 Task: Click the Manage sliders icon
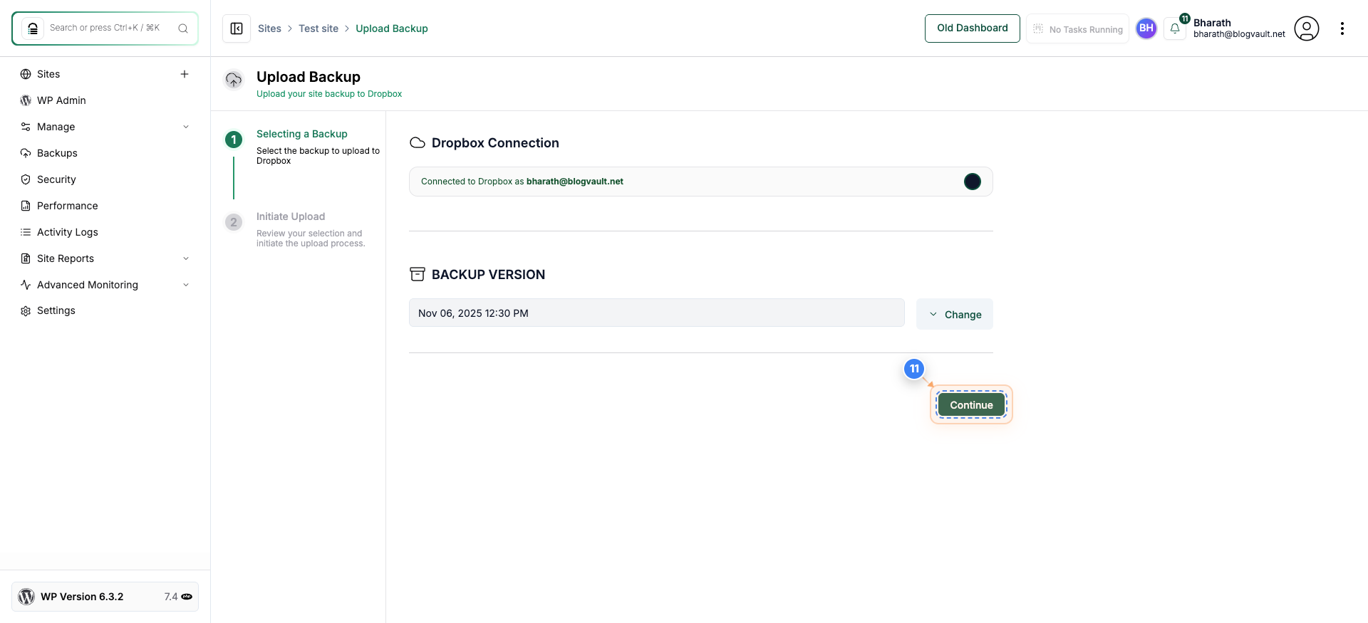tap(26, 127)
